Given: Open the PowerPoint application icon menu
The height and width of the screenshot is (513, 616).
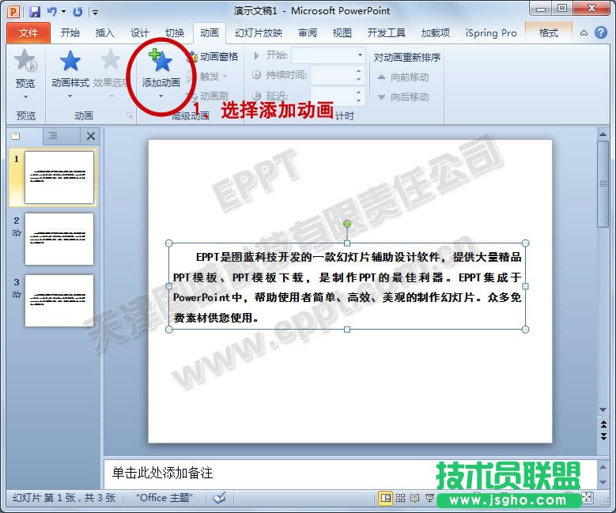Looking at the screenshot, I should 13,12.
